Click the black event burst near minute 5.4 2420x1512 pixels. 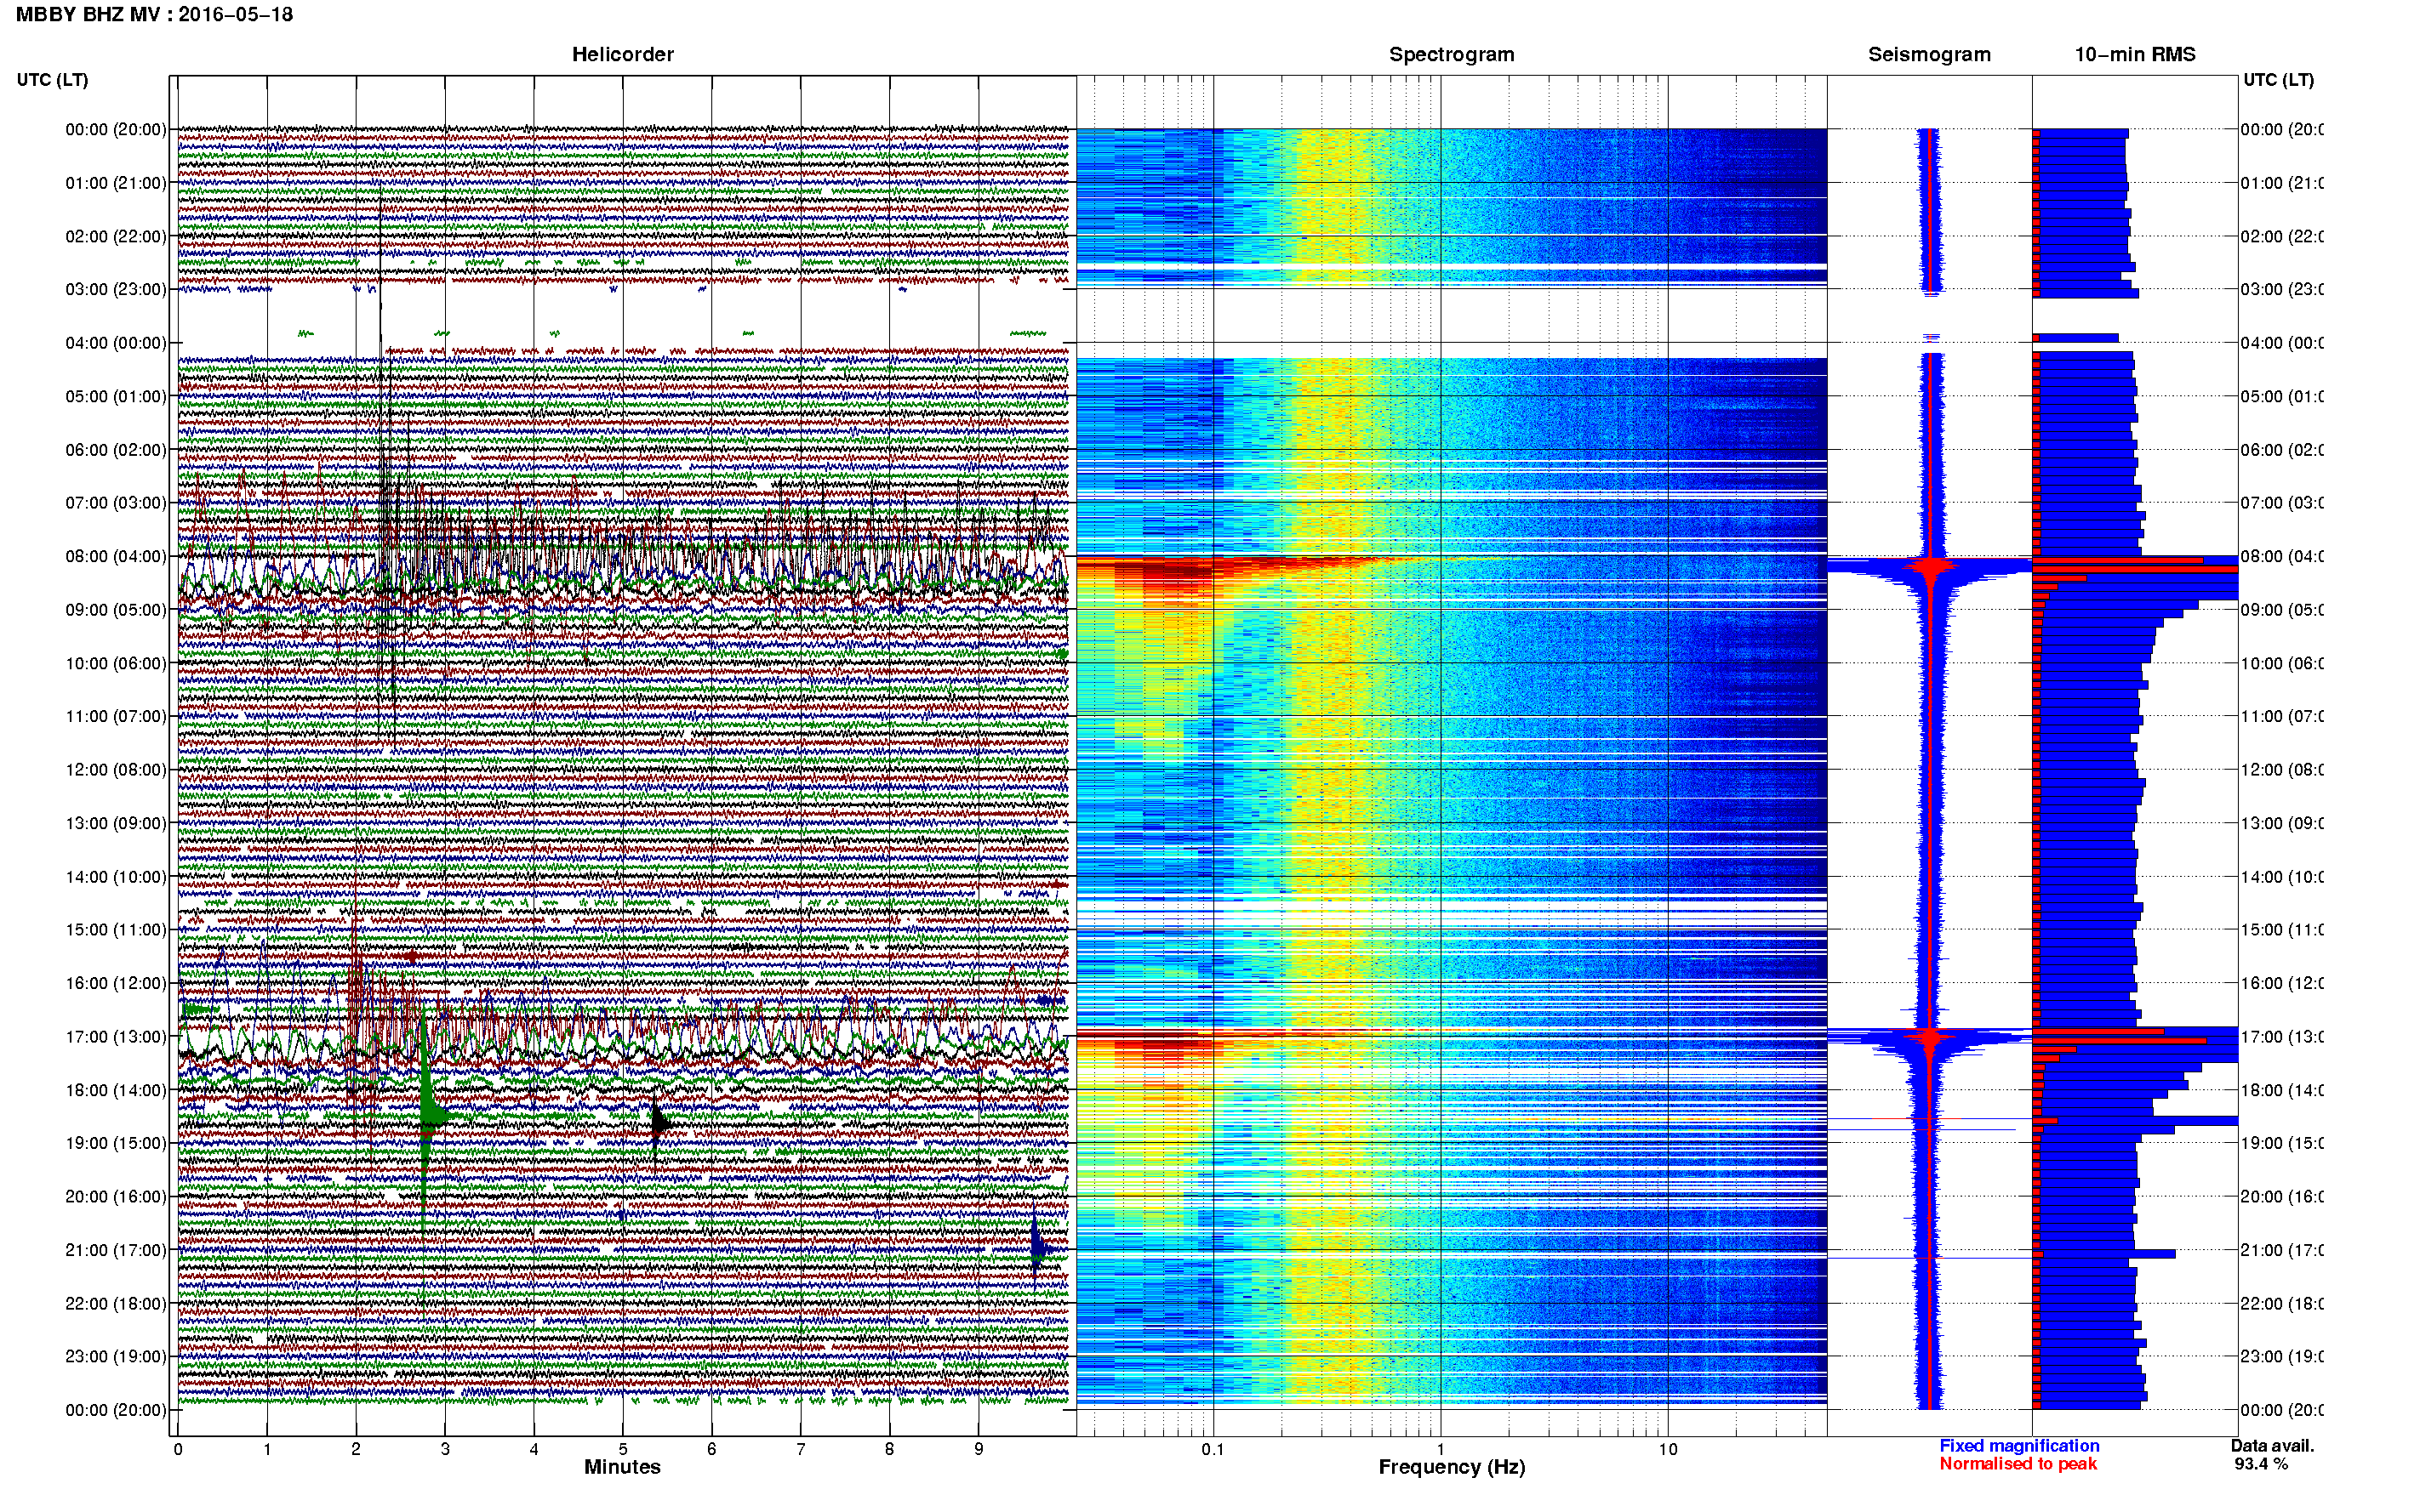point(659,1123)
